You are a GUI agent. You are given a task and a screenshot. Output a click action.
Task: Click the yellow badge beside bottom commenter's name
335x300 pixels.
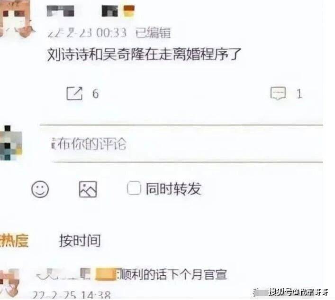coord(106,274)
